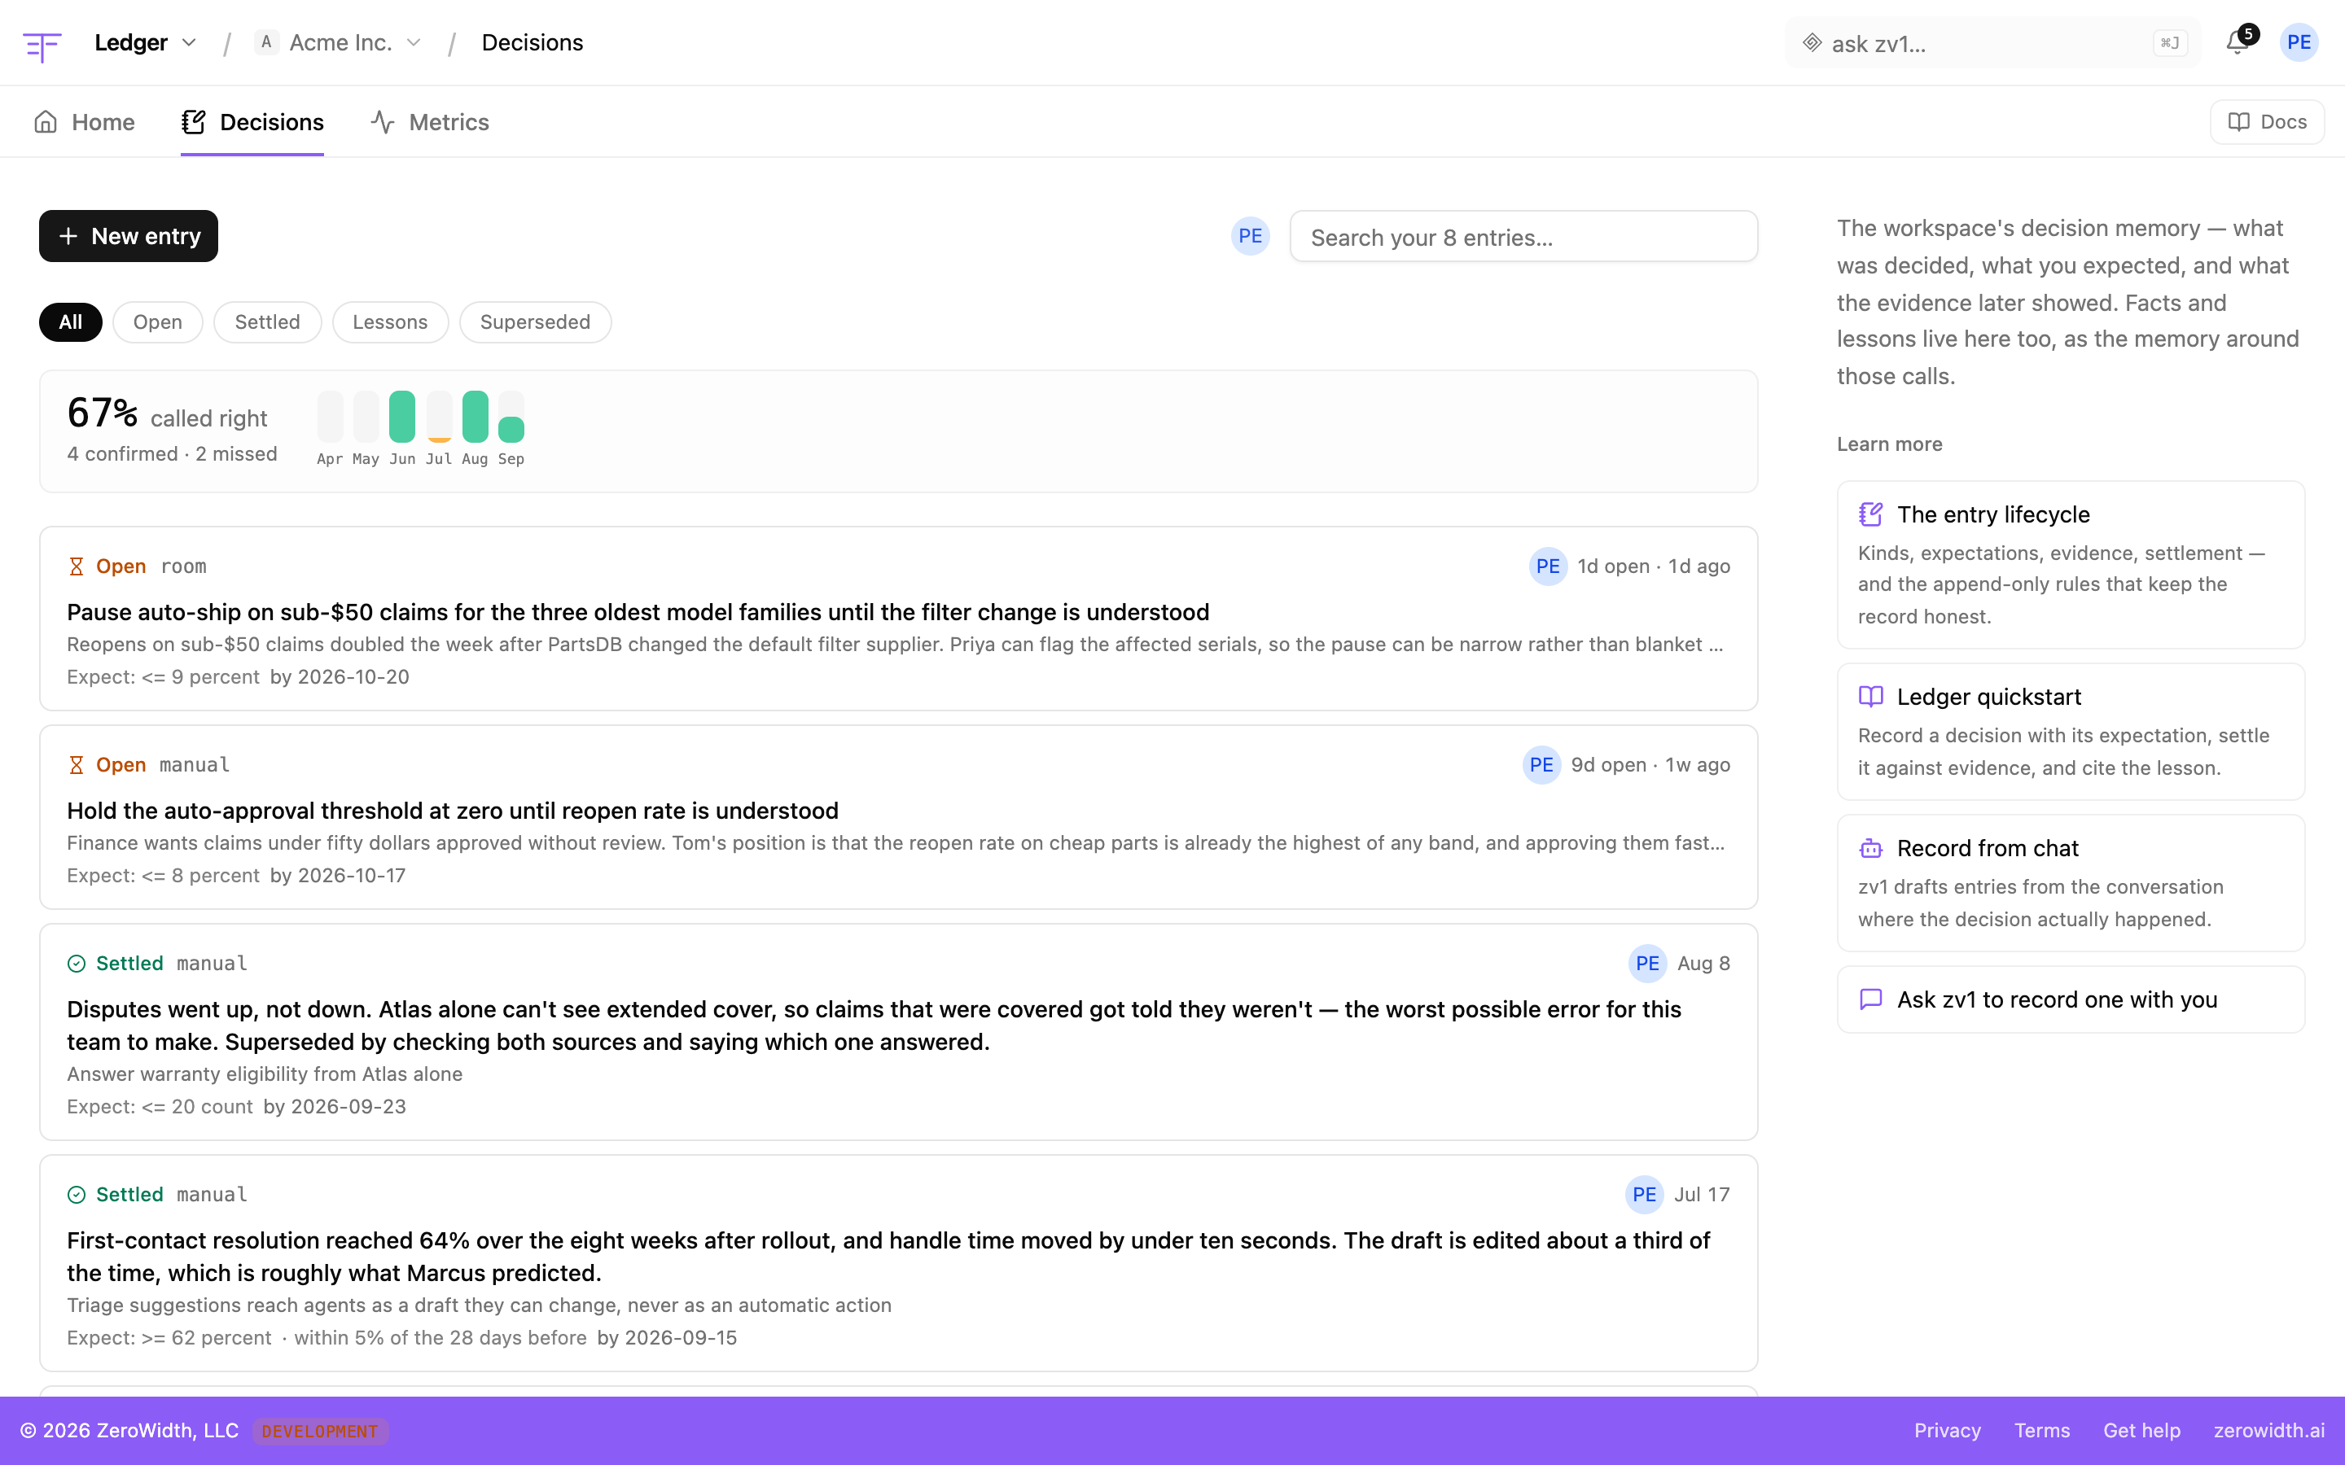Click PE avatar on 9d open entry
This screenshot has width=2345, height=1465.
pyautogui.click(x=1541, y=764)
